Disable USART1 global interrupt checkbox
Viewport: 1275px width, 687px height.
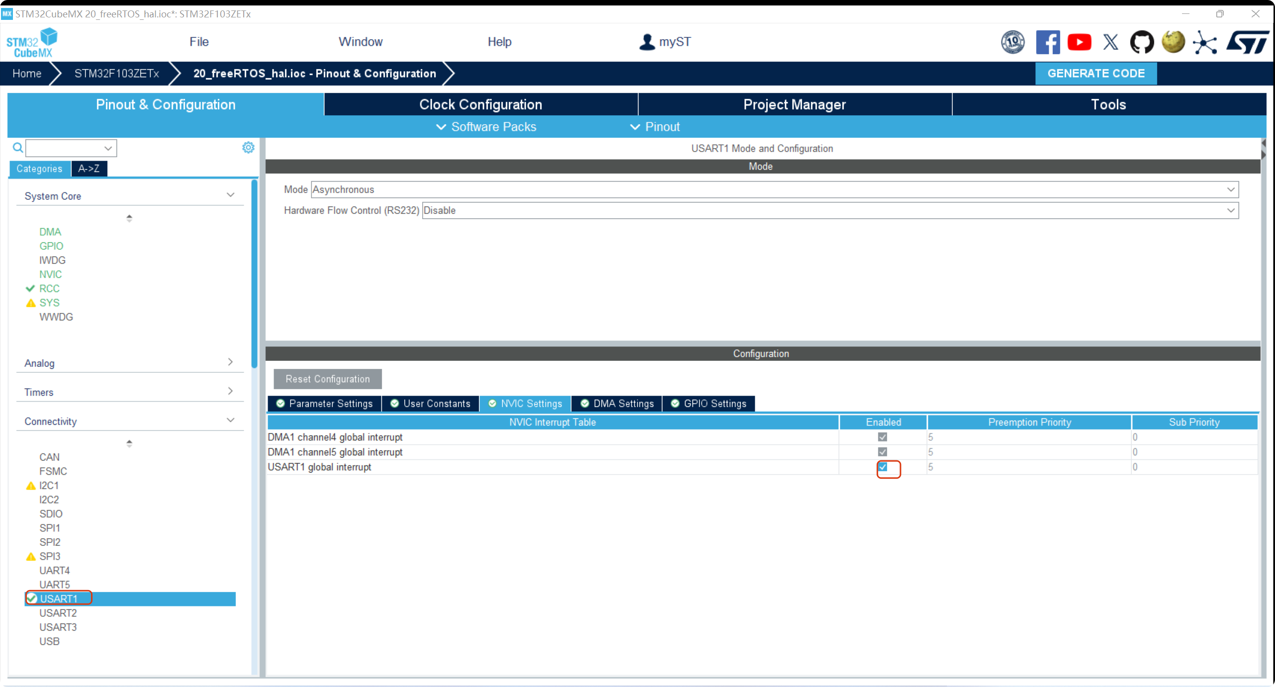(x=883, y=467)
